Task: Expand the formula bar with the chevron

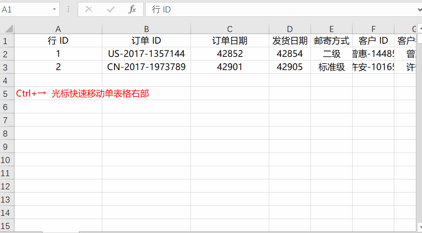Action: click(419, 10)
